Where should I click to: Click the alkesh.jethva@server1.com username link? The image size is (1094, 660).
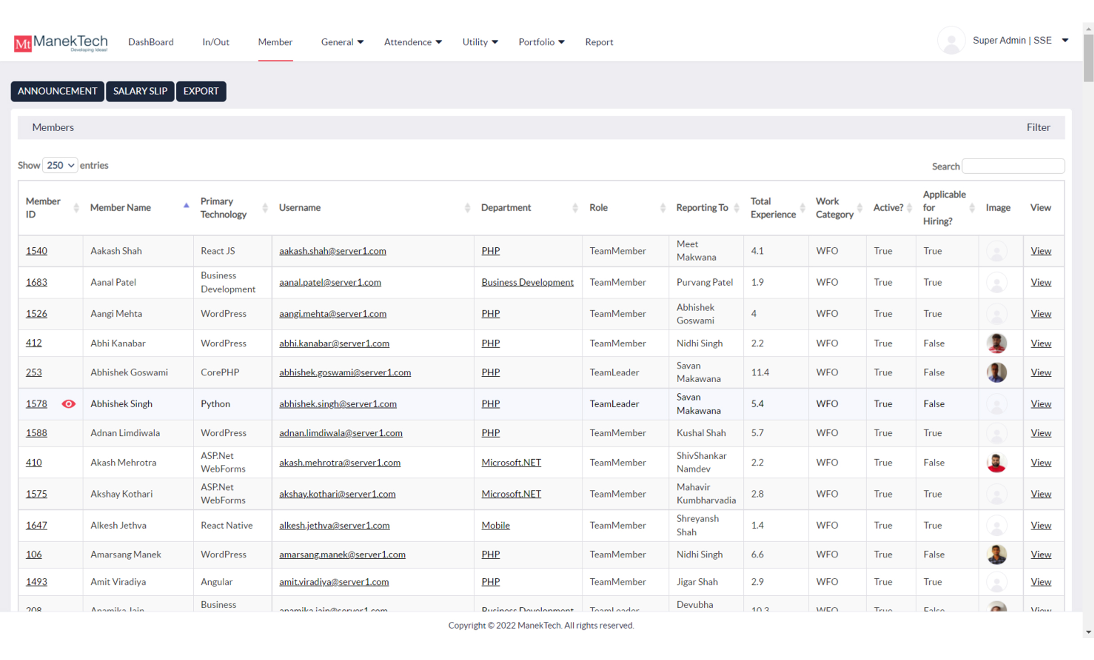pyautogui.click(x=334, y=525)
